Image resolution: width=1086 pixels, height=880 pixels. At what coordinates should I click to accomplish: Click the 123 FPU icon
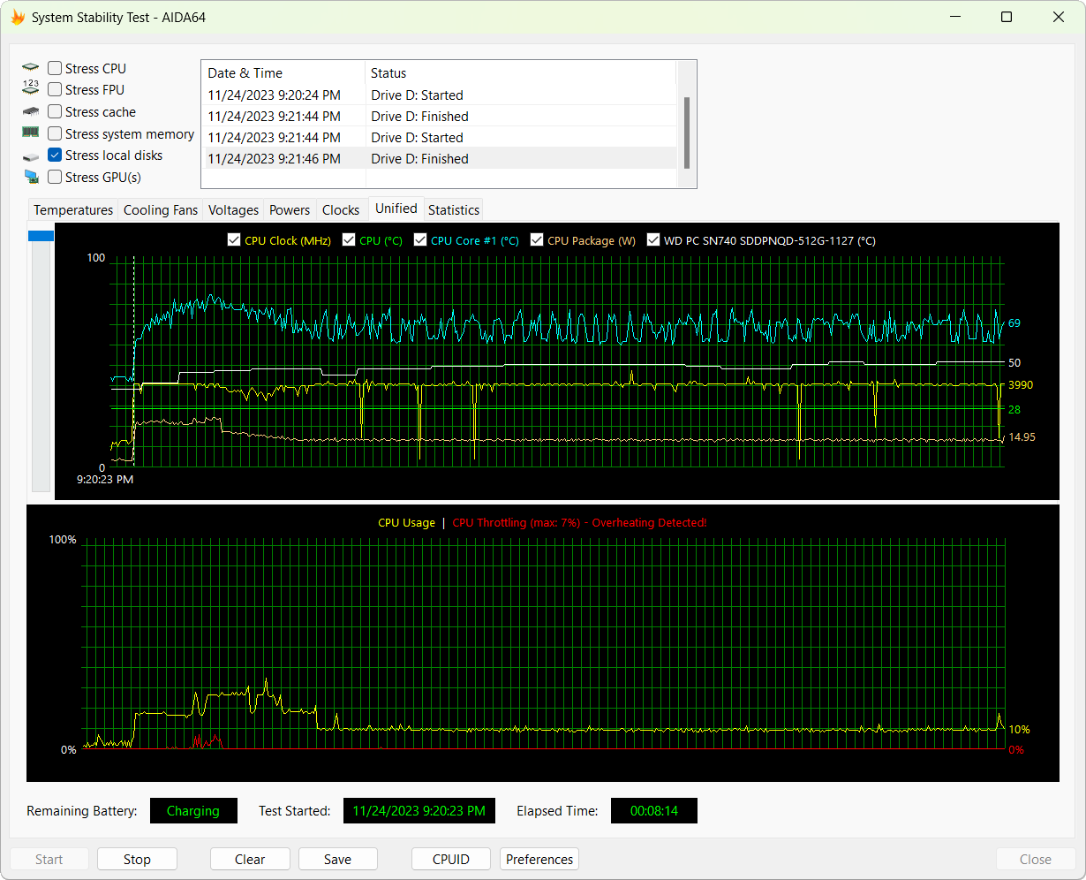coord(31,89)
